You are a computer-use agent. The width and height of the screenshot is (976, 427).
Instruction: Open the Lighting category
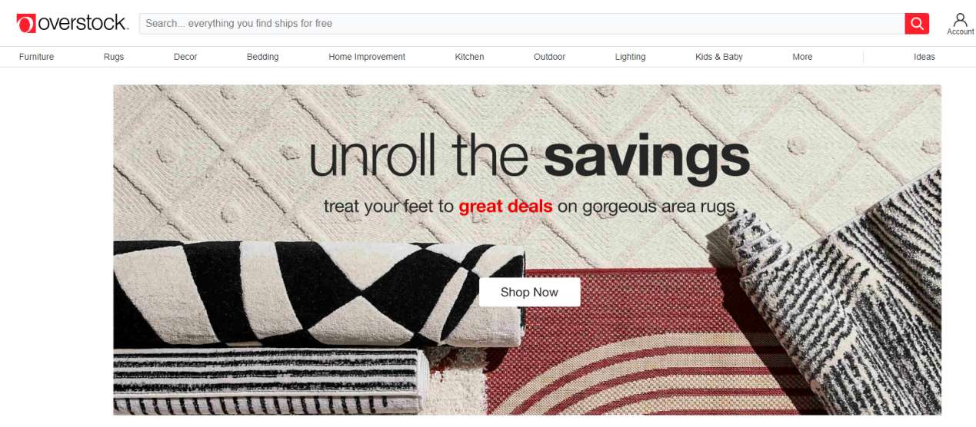(x=631, y=57)
